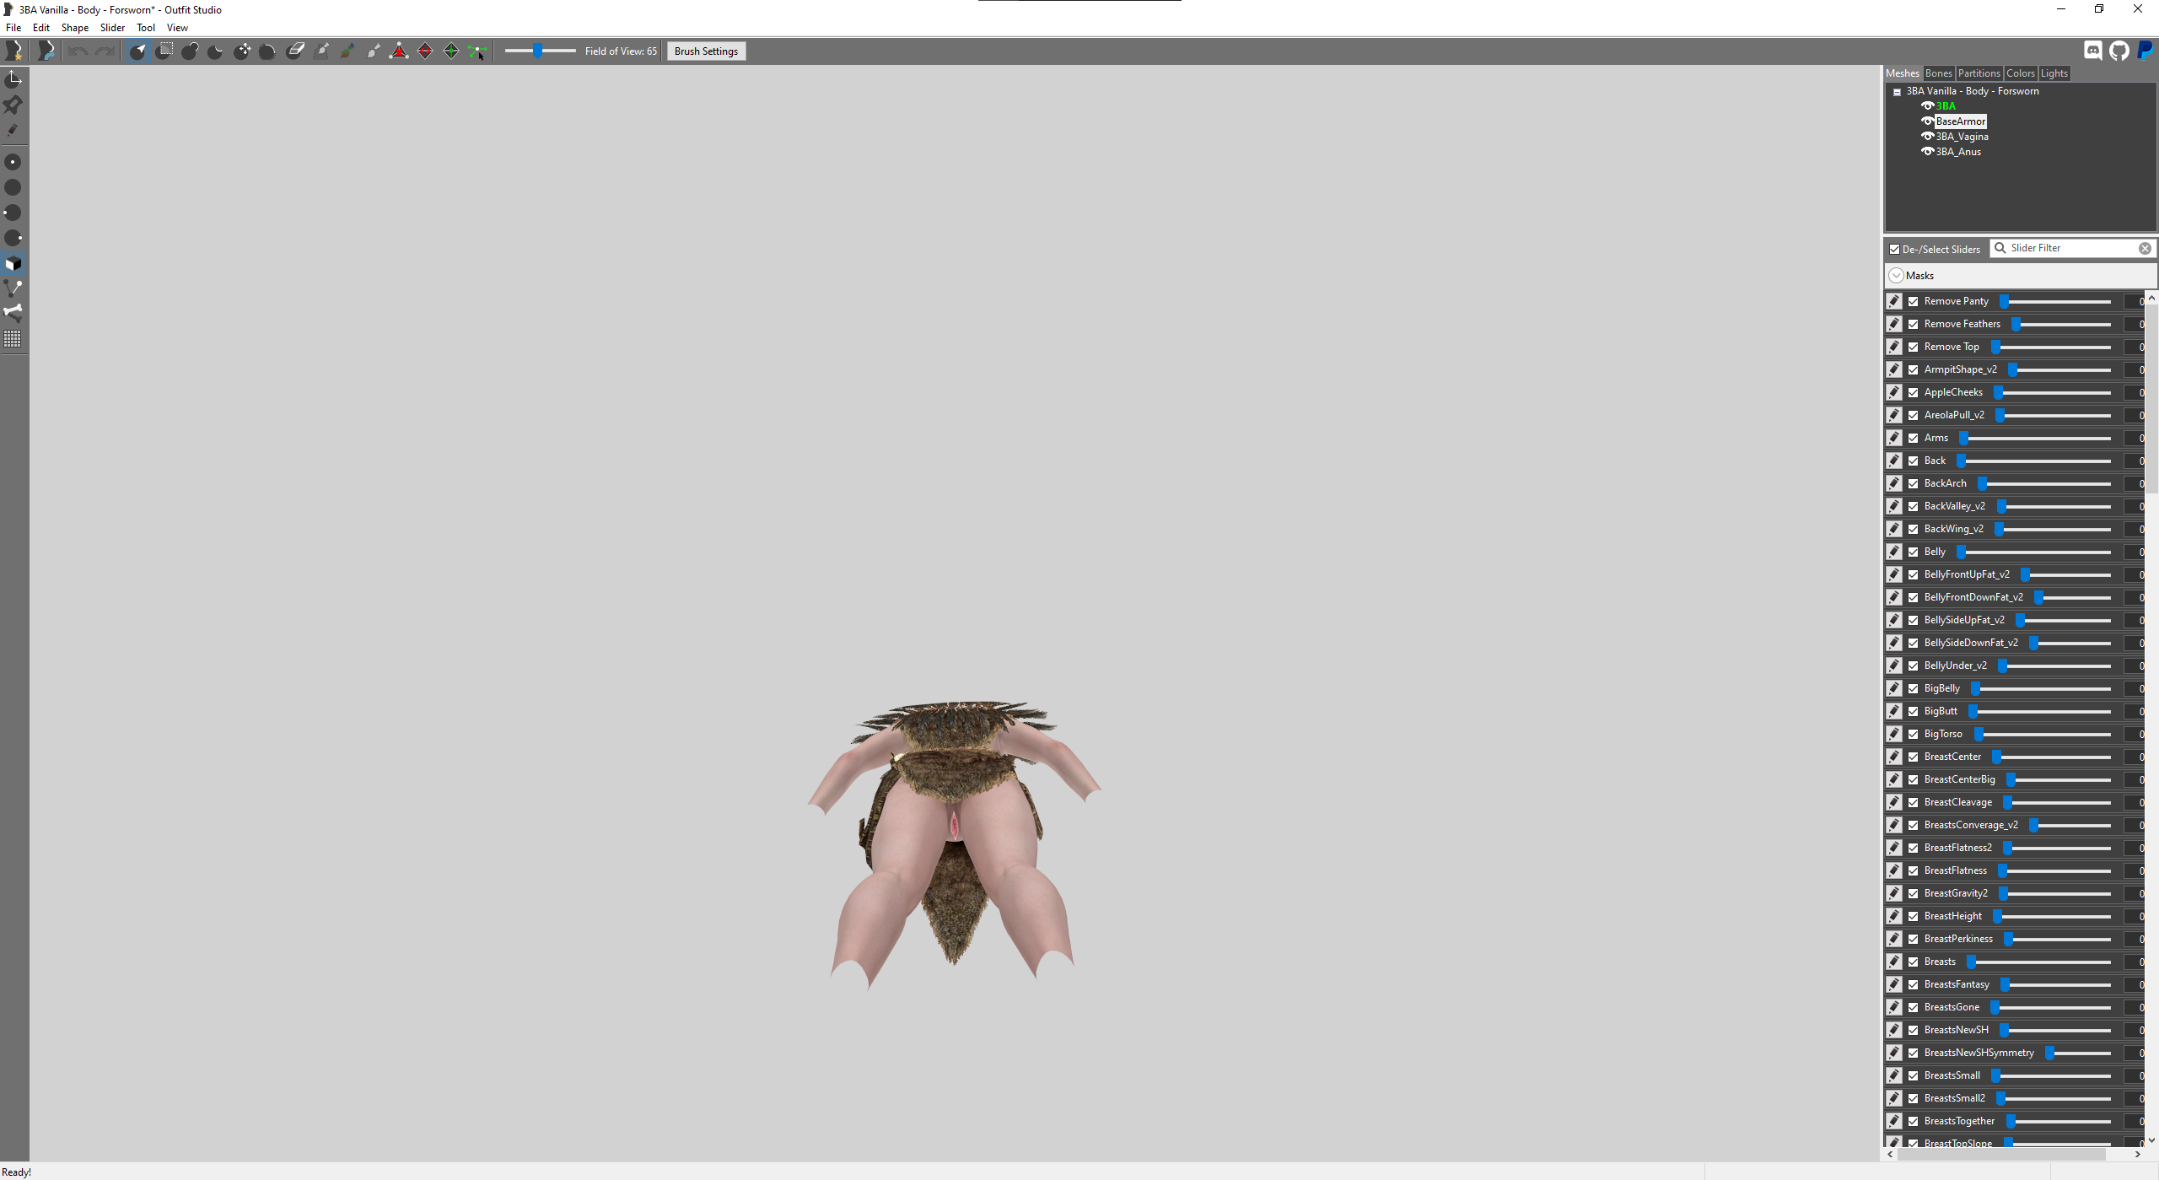This screenshot has width=2159, height=1180.
Task: Open the Discord link icon
Action: (x=2093, y=51)
